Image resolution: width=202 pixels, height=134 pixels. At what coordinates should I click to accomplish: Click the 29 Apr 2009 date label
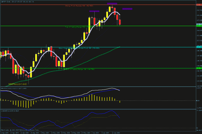(35, 133)
